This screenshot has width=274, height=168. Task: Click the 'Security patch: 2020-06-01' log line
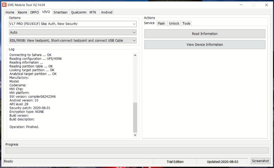(30, 108)
